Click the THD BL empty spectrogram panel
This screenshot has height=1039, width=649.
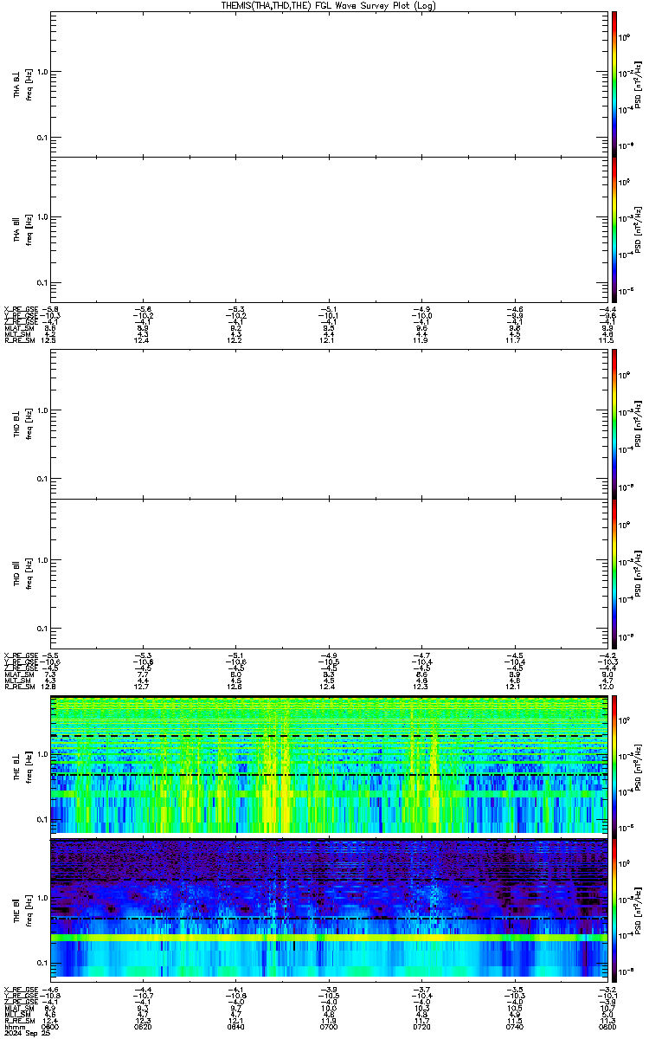[328, 423]
